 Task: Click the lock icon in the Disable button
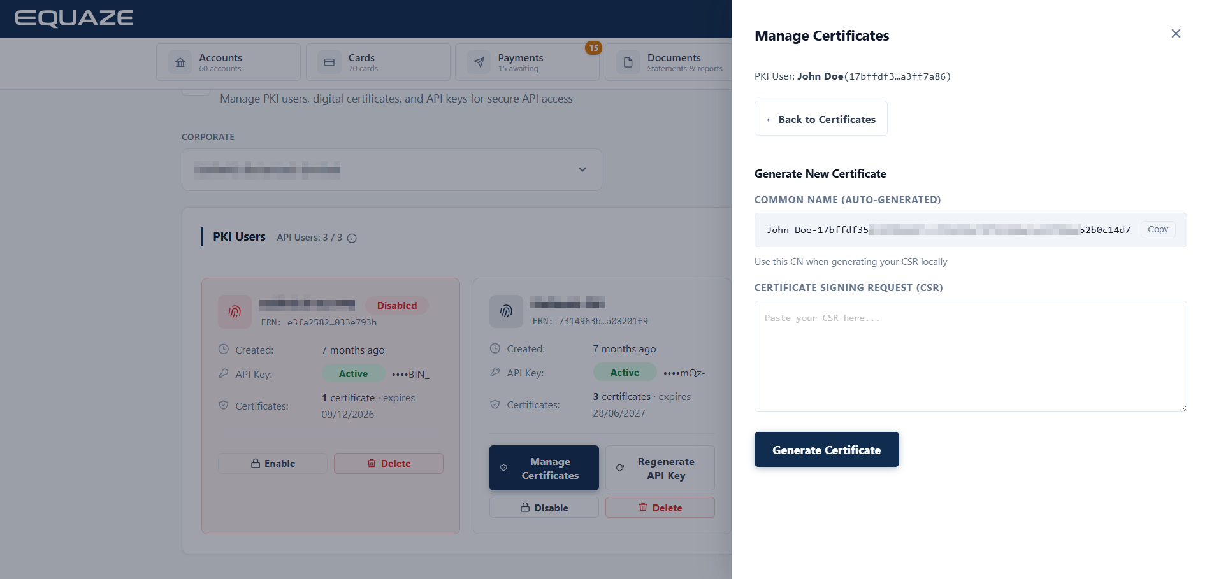coord(525,508)
